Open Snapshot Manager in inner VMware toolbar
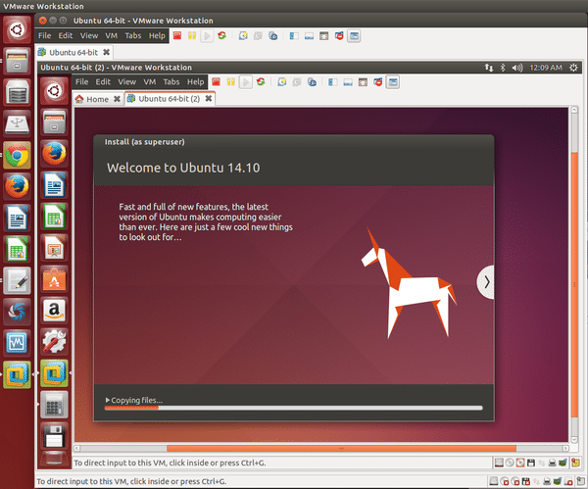The image size is (588, 489). coord(312,81)
